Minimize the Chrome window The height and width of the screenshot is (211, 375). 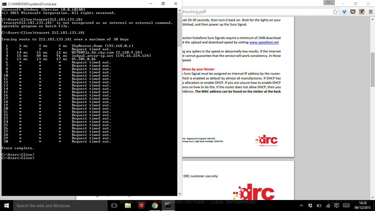click(343, 3)
